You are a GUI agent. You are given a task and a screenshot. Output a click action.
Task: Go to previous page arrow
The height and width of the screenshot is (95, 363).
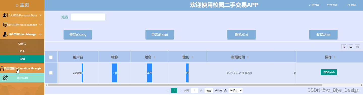coord(168,90)
